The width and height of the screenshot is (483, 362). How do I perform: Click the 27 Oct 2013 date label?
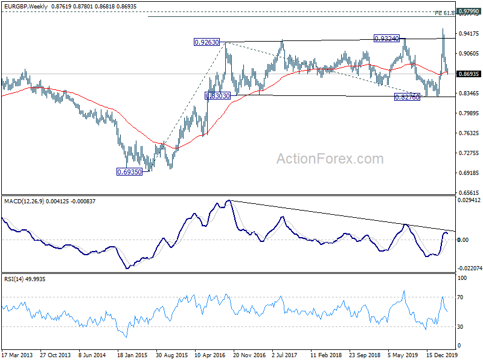[55, 355]
